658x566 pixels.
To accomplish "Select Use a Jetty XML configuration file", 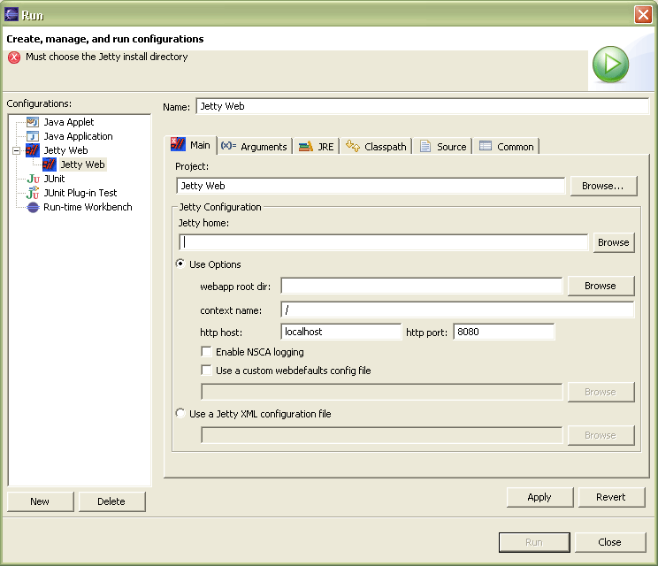I will click(x=181, y=414).
